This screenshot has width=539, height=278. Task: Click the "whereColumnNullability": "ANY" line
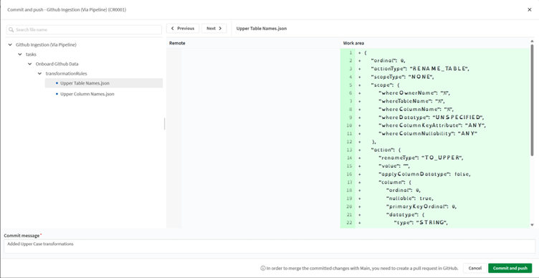point(428,133)
